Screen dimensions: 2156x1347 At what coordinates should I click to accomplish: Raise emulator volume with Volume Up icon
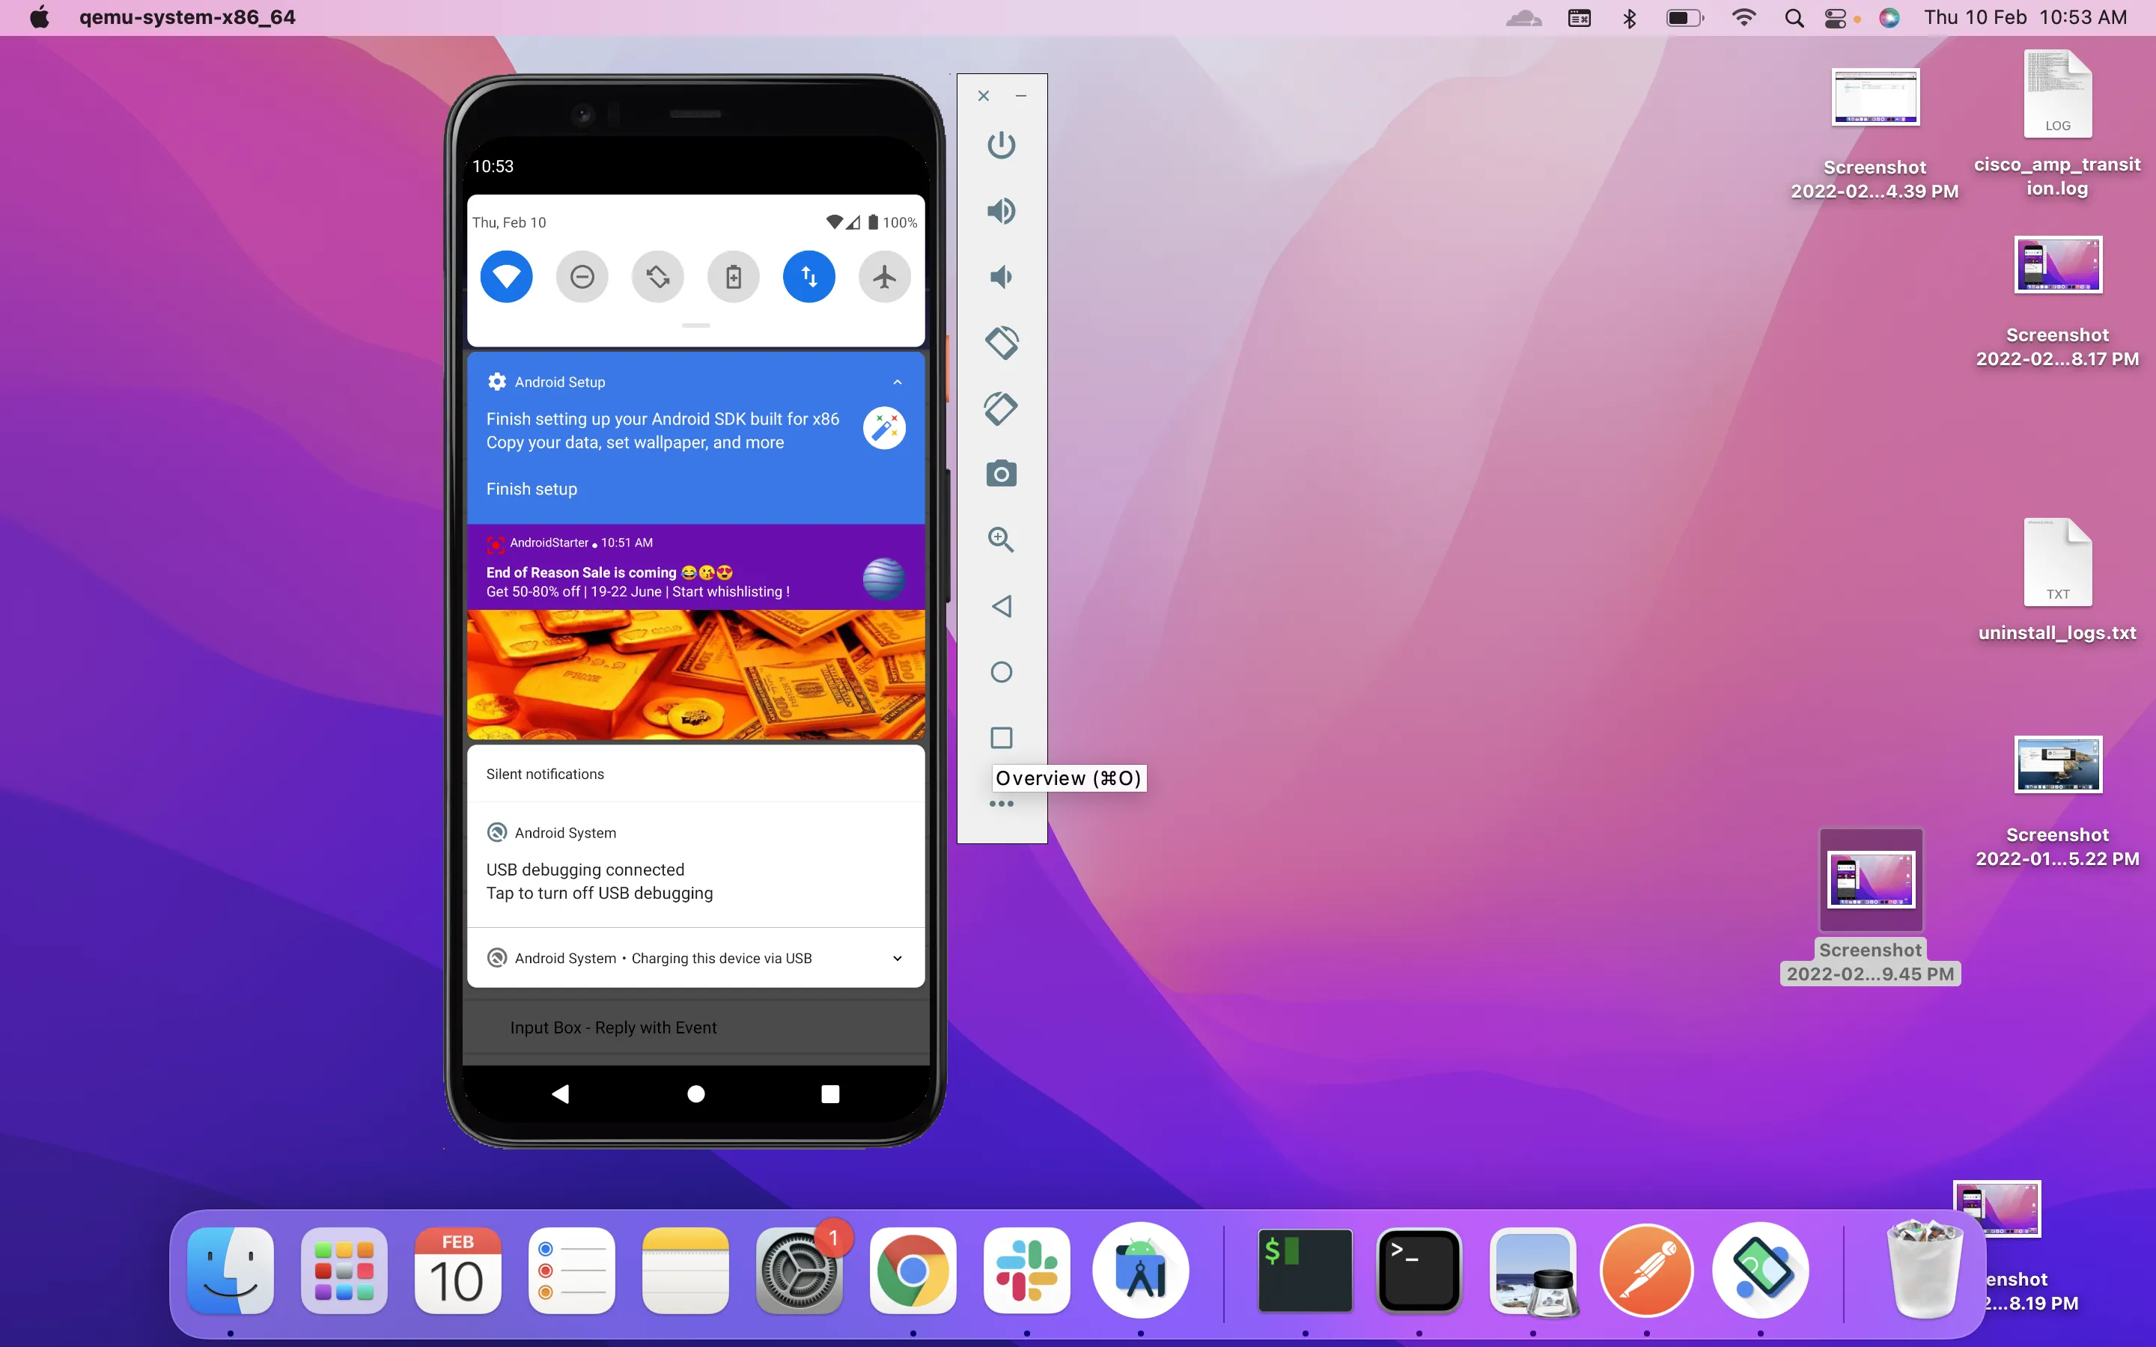click(1002, 211)
